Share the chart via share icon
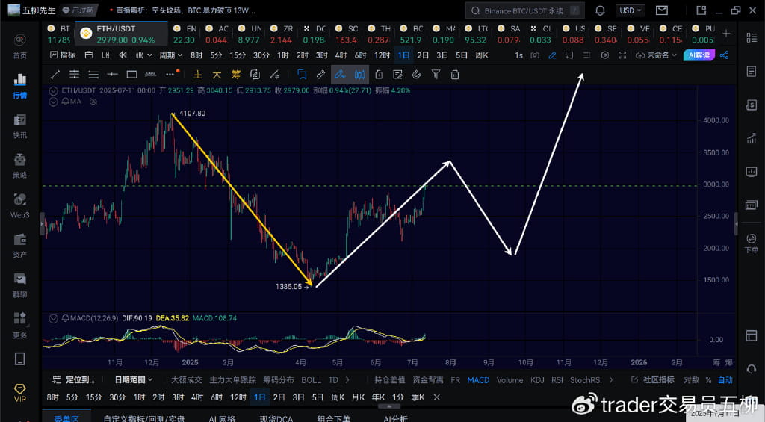 click(x=724, y=55)
